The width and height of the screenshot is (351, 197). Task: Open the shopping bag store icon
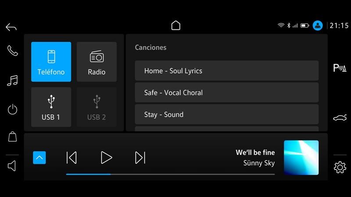[x=12, y=136]
